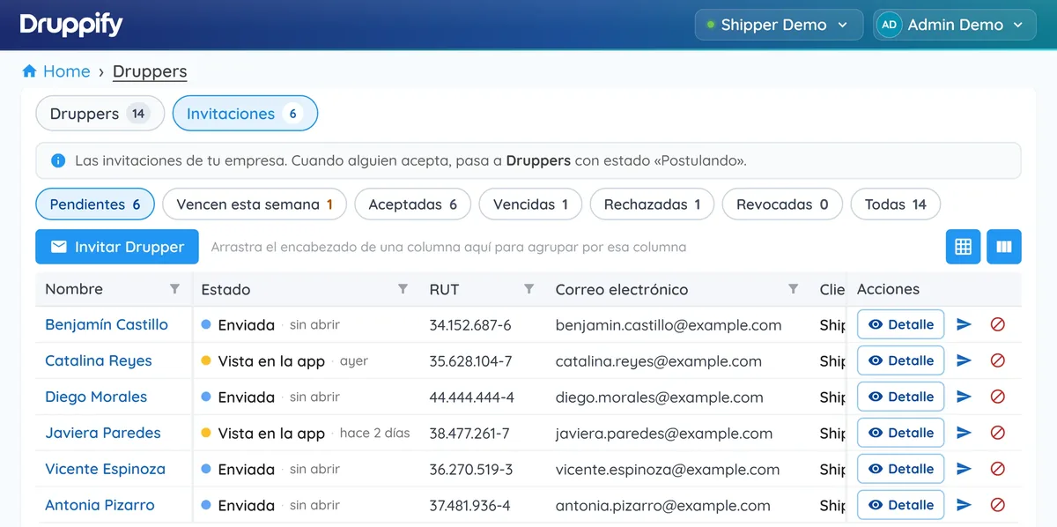The image size is (1057, 527).
Task: Resend invitation to Diego Morales
Action: [x=964, y=397]
